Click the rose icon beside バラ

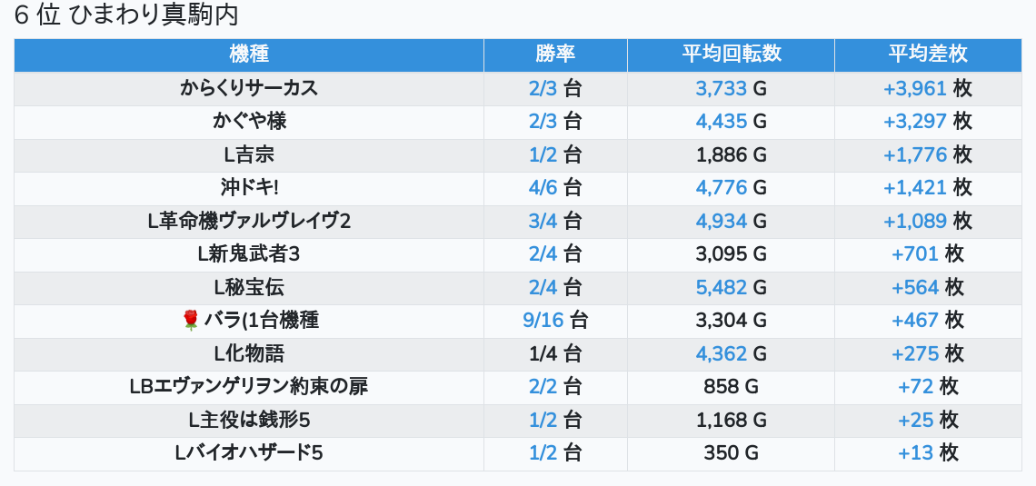(x=190, y=320)
